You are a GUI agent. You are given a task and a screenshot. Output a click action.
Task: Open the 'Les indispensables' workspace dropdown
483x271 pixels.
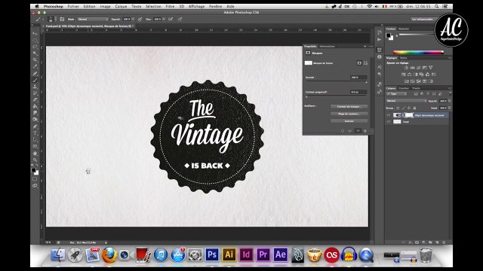coord(424,19)
